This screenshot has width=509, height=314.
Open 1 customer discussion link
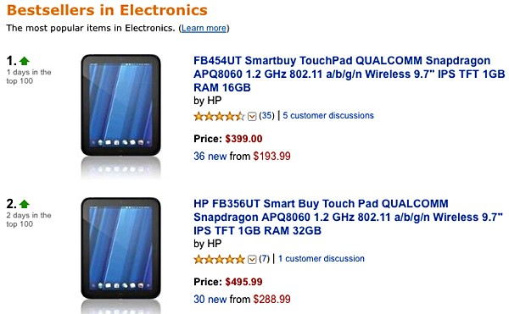tap(322, 259)
